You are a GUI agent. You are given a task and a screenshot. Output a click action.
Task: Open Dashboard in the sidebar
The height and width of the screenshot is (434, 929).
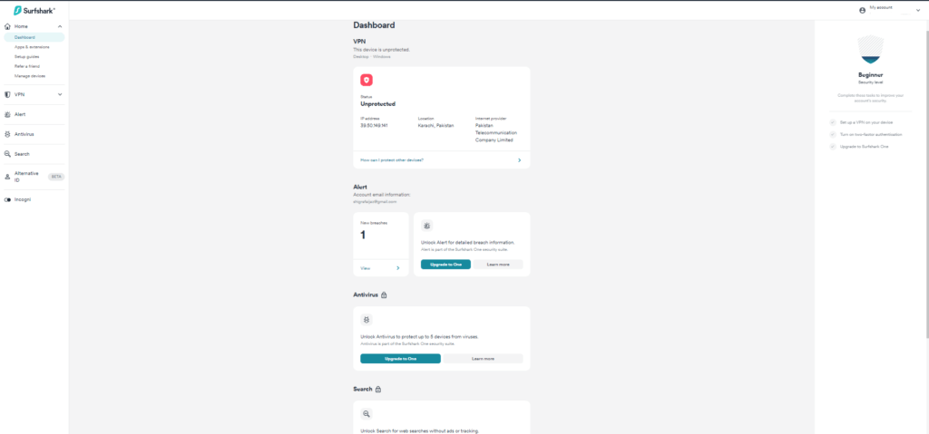34,37
